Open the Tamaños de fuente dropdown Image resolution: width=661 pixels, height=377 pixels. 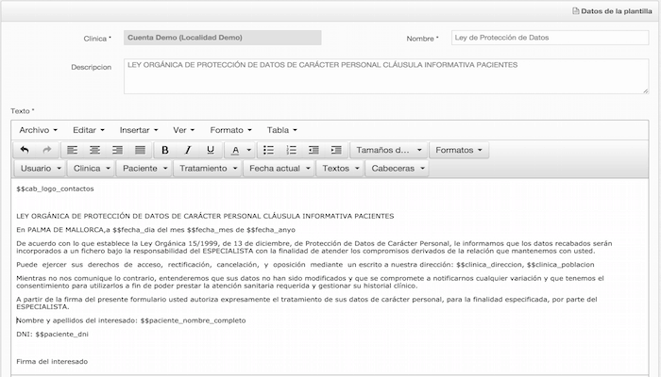pos(389,150)
